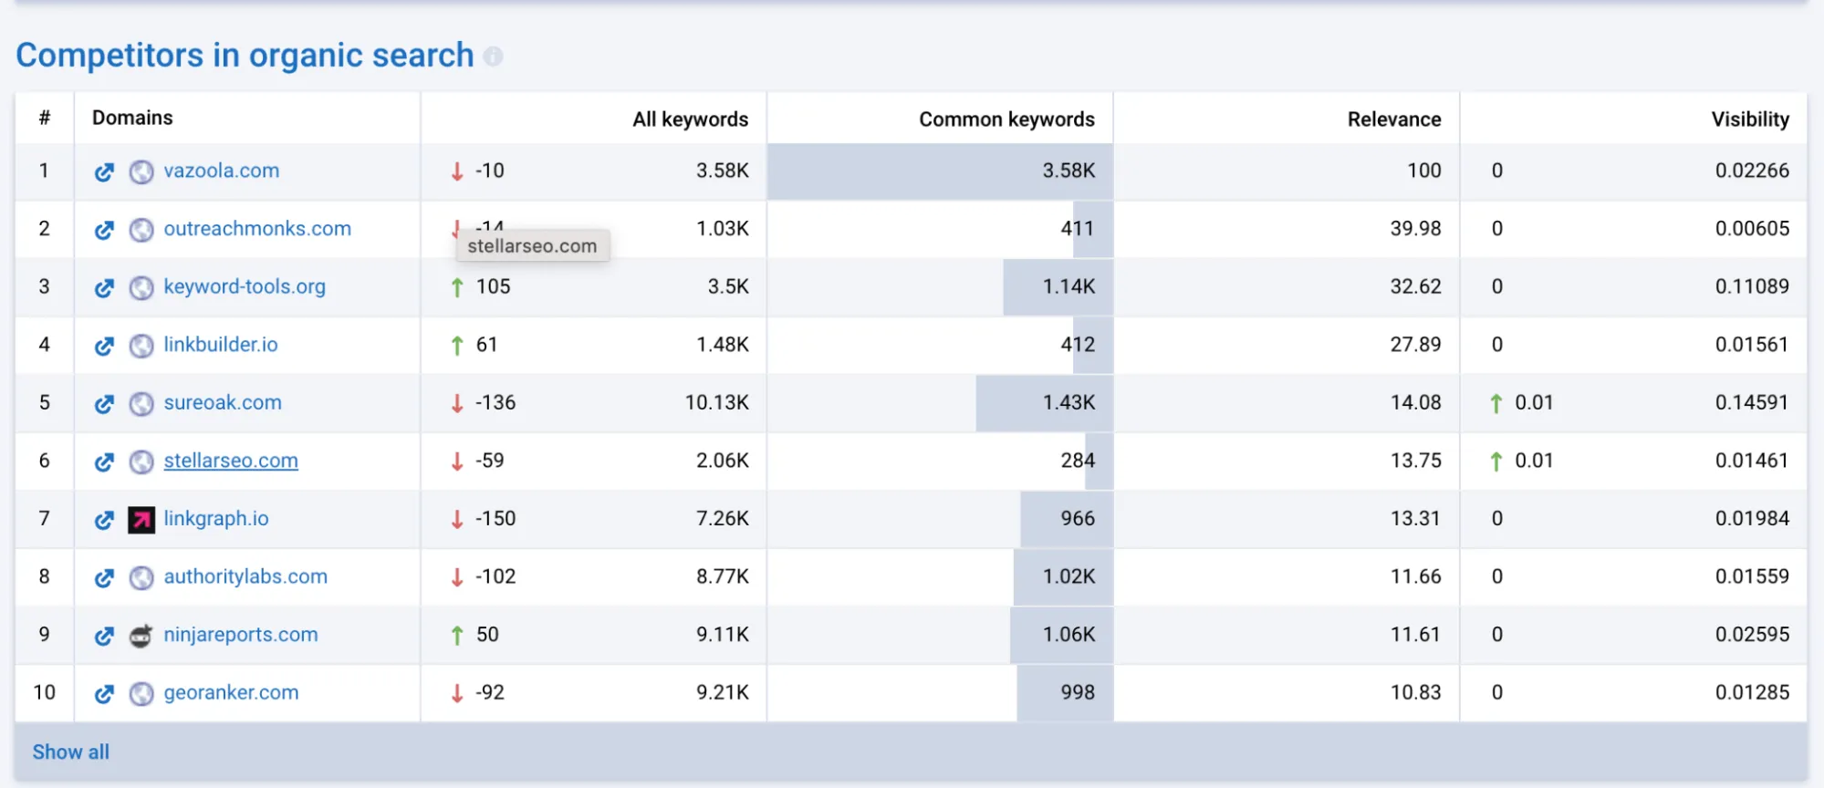
Task: Open external link icon for linkbuilder.io
Action: tap(104, 346)
